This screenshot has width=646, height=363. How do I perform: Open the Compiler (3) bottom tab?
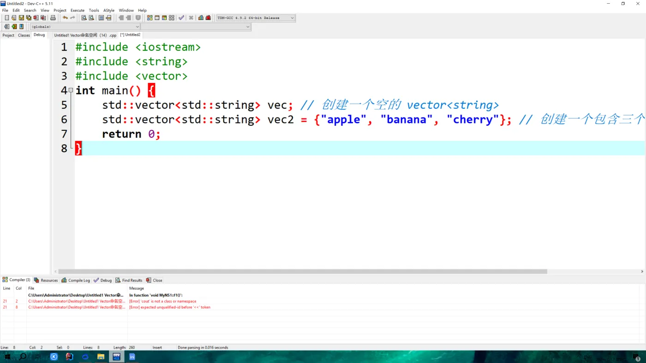tap(17, 280)
